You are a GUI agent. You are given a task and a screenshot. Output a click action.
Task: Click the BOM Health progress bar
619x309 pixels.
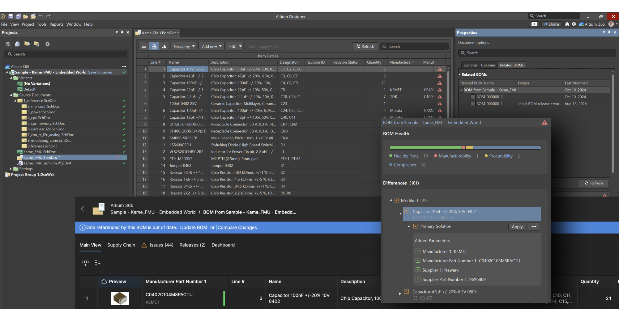point(465,148)
